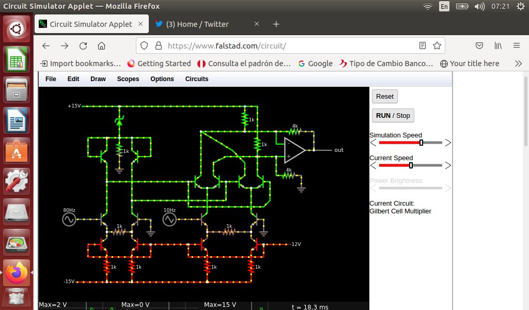
Task: Decrease Current Speed with left arrow
Action: 373,165
